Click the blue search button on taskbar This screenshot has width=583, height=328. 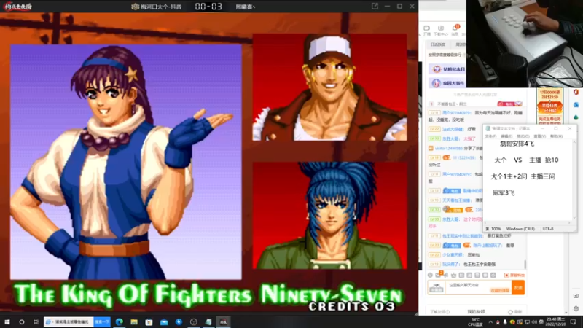tap(102, 322)
